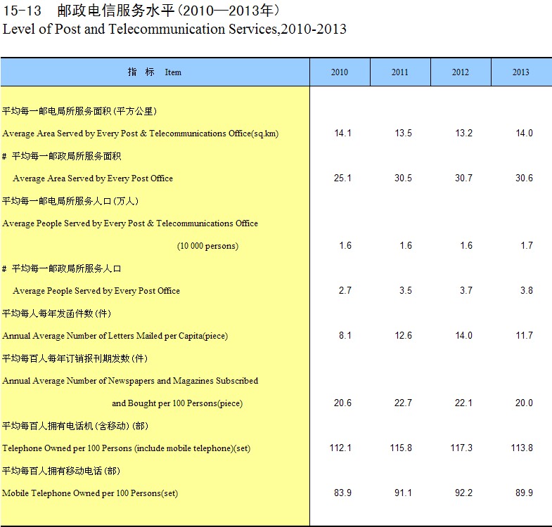Screen dimensions: 552x527
Task: Click the '(10 000 persons)' unit label
Action: point(207,246)
